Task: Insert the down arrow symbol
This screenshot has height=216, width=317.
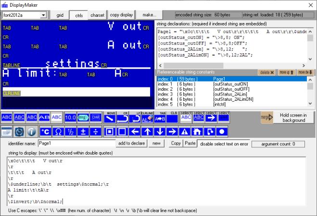Action: (x=160, y=132)
